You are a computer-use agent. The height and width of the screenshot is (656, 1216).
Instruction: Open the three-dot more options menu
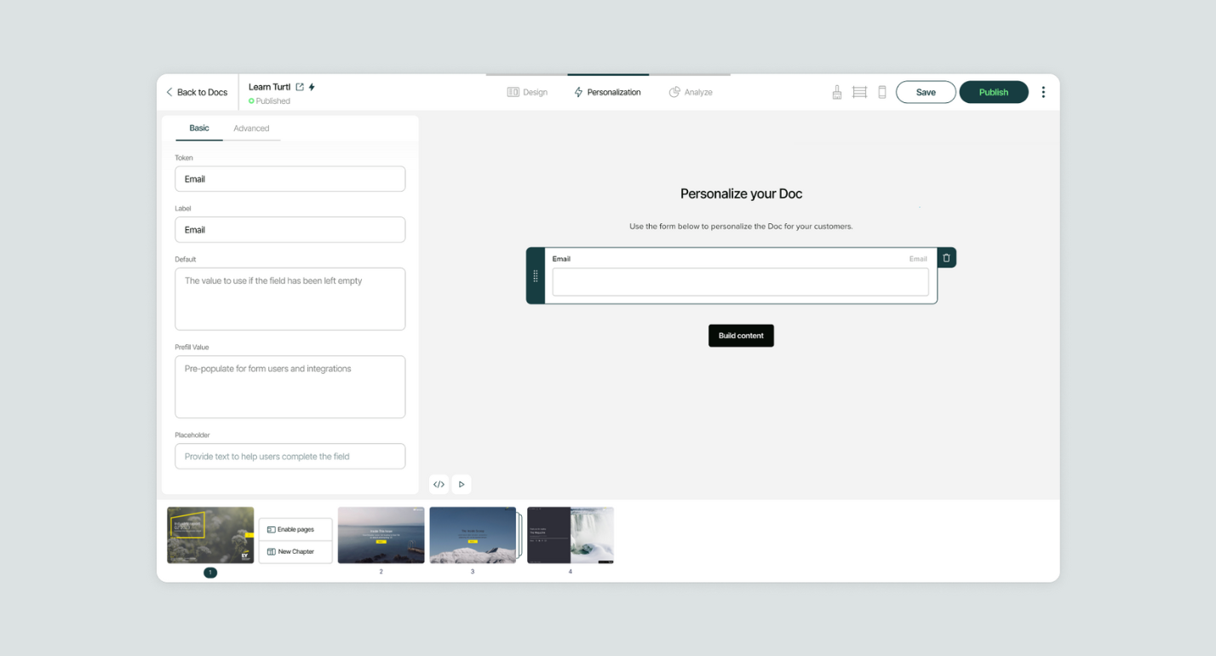1043,92
